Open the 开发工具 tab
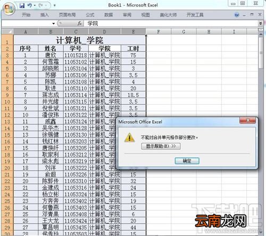This screenshot has width=266, height=236. click(x=195, y=15)
